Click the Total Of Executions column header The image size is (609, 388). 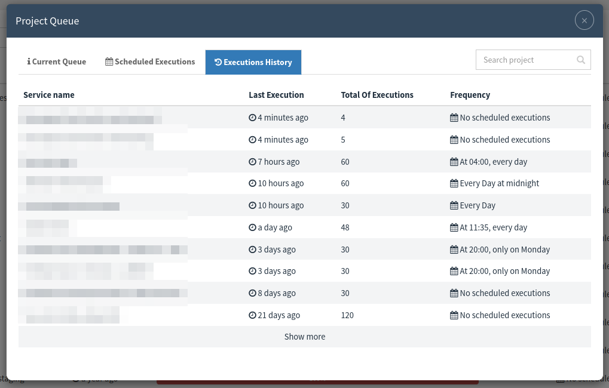[377, 95]
